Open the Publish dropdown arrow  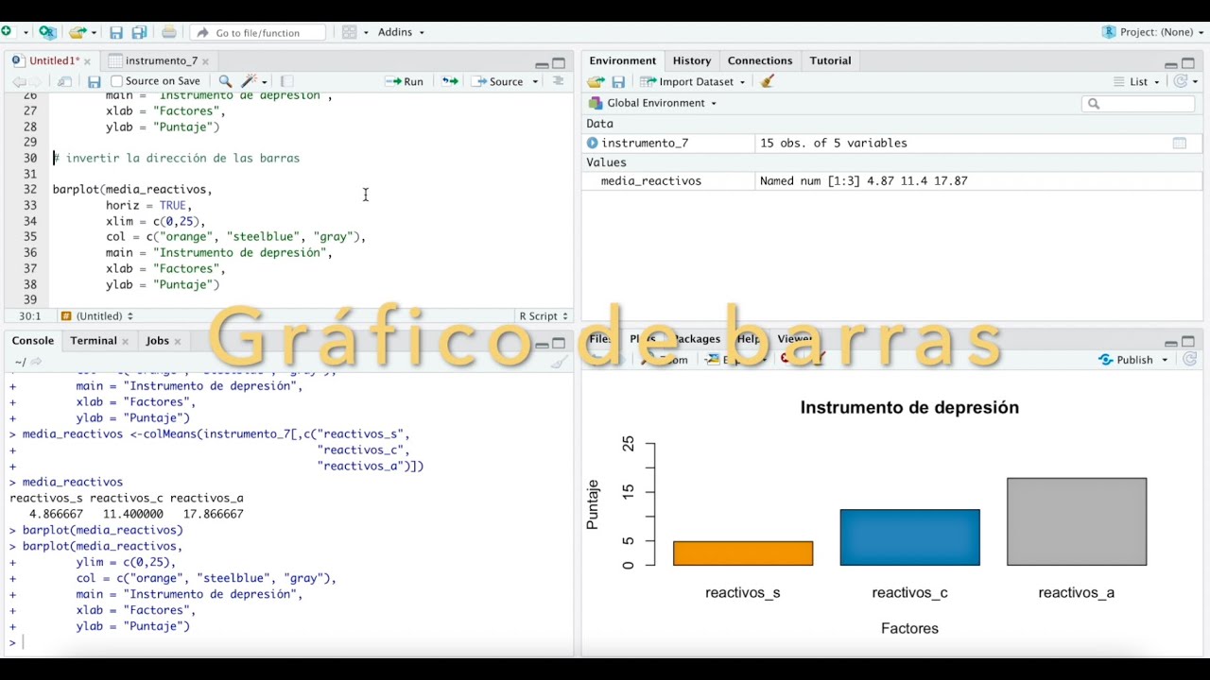pyautogui.click(x=1165, y=360)
